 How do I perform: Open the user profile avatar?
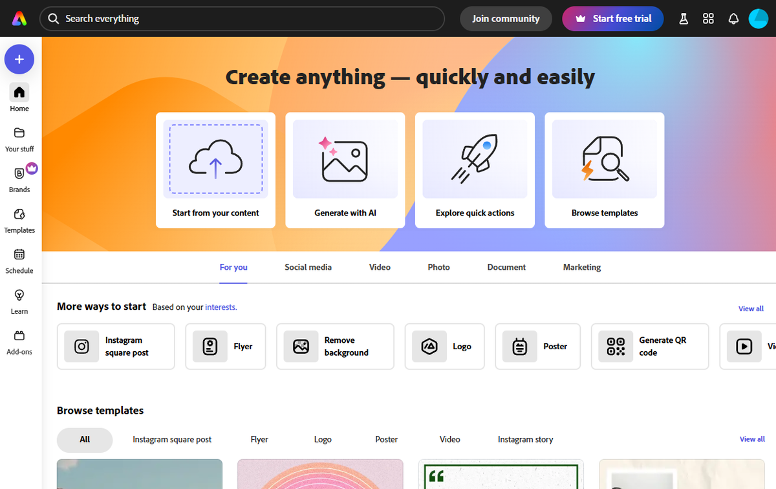tap(758, 19)
